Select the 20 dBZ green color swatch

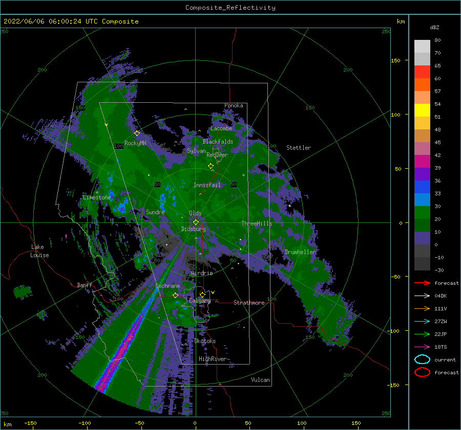(422, 213)
